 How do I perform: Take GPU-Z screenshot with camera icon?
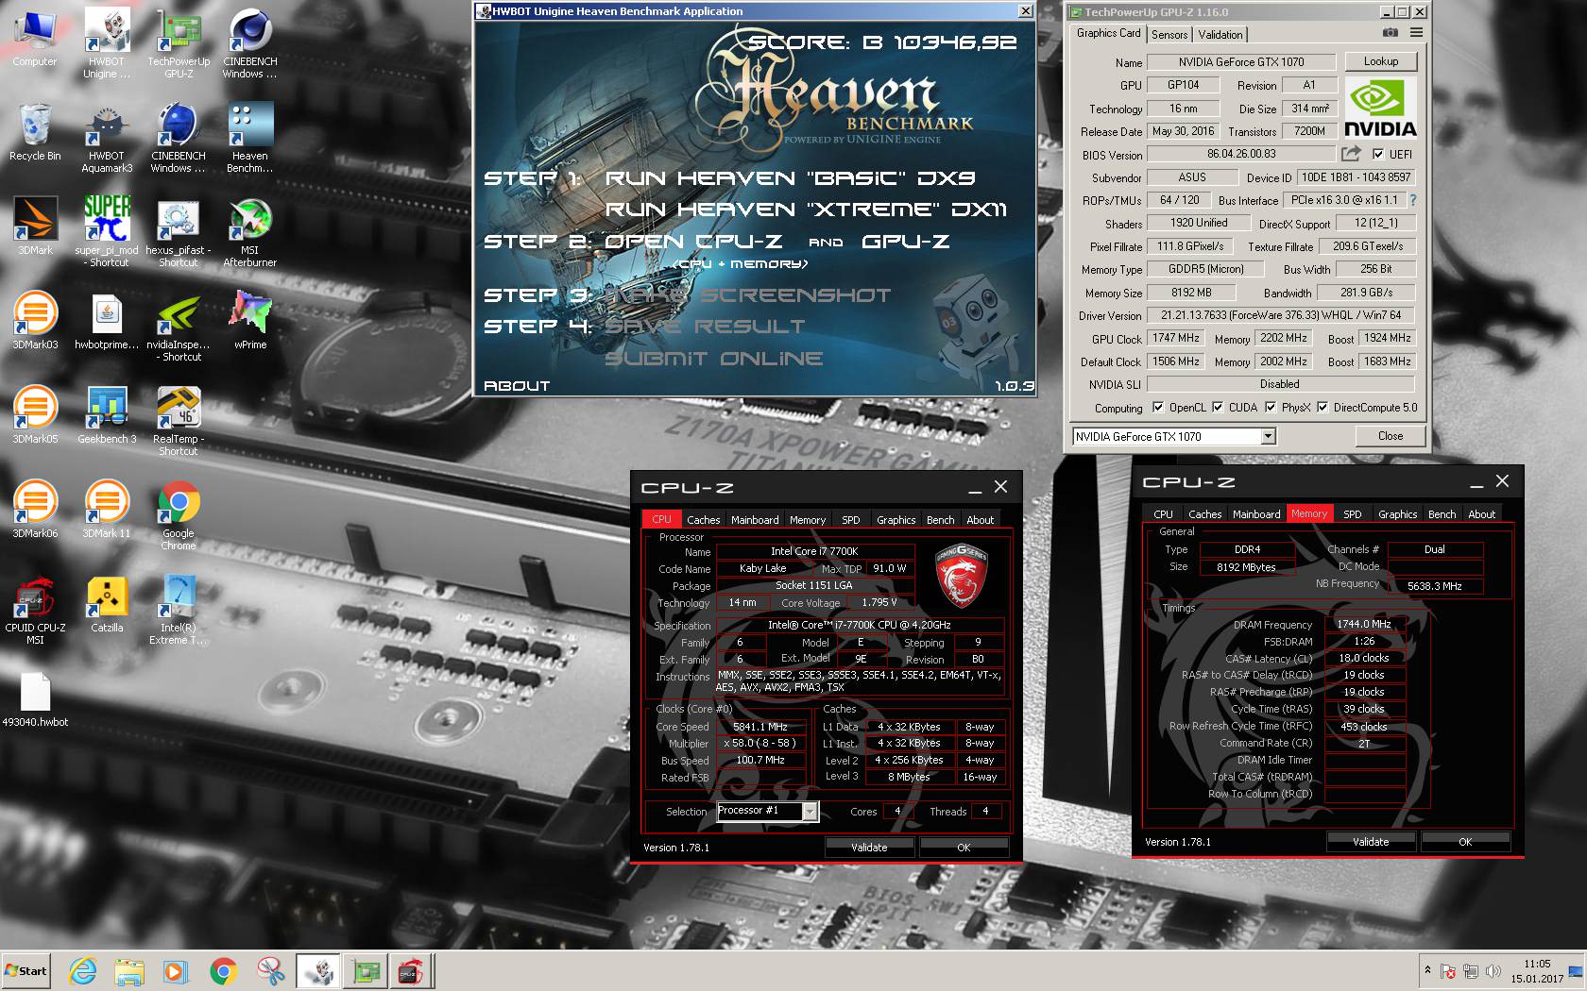click(x=1390, y=33)
